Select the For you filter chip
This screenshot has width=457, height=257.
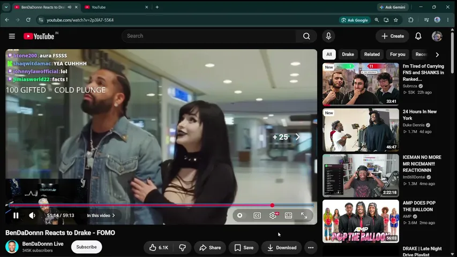[x=398, y=55]
